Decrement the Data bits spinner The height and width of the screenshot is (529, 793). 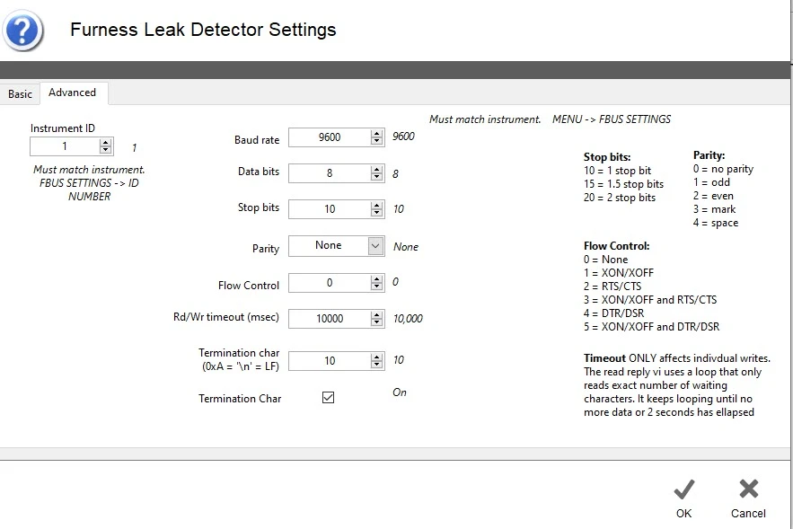pyautogui.click(x=377, y=177)
